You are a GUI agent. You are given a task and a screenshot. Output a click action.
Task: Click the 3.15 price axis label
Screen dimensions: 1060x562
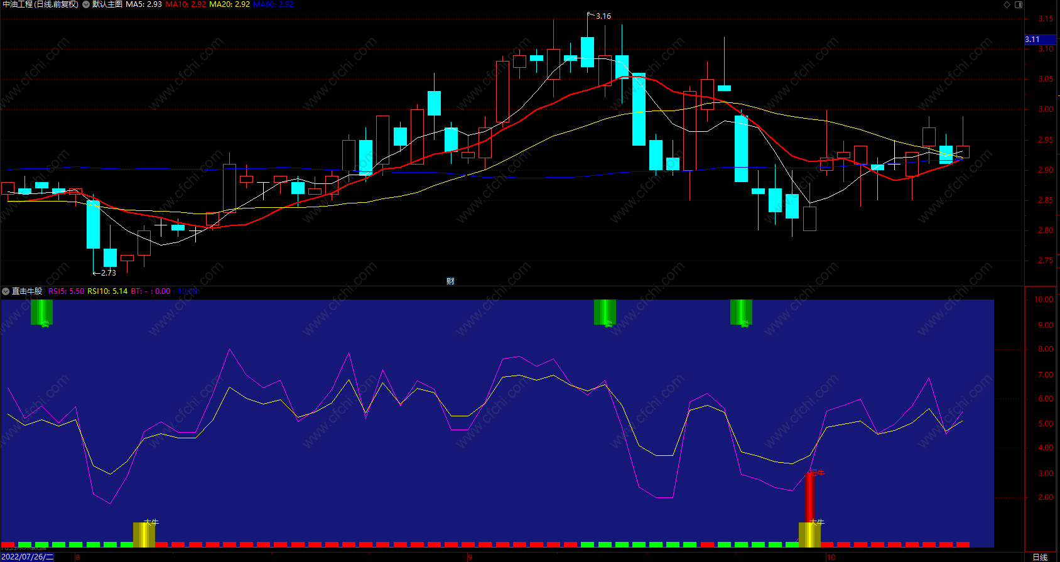tap(1046, 19)
